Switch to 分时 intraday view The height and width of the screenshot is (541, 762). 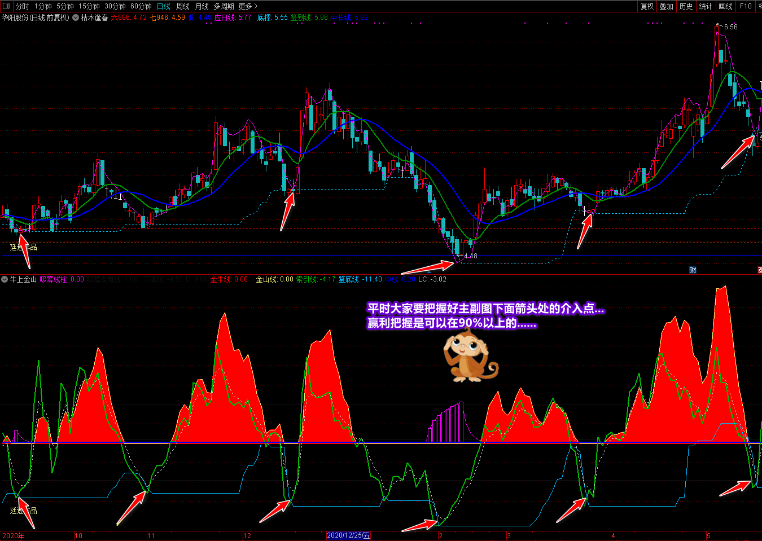(23, 6)
